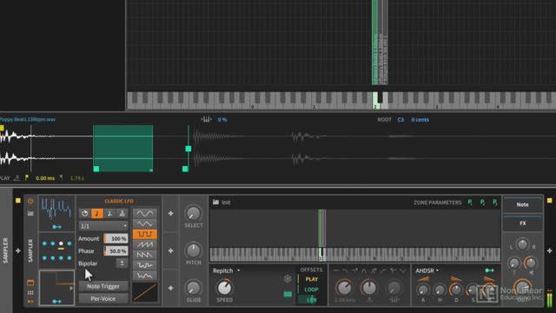The width and height of the screenshot is (556, 313).
Task: Click the PITCH knob
Action: pyautogui.click(x=193, y=250)
